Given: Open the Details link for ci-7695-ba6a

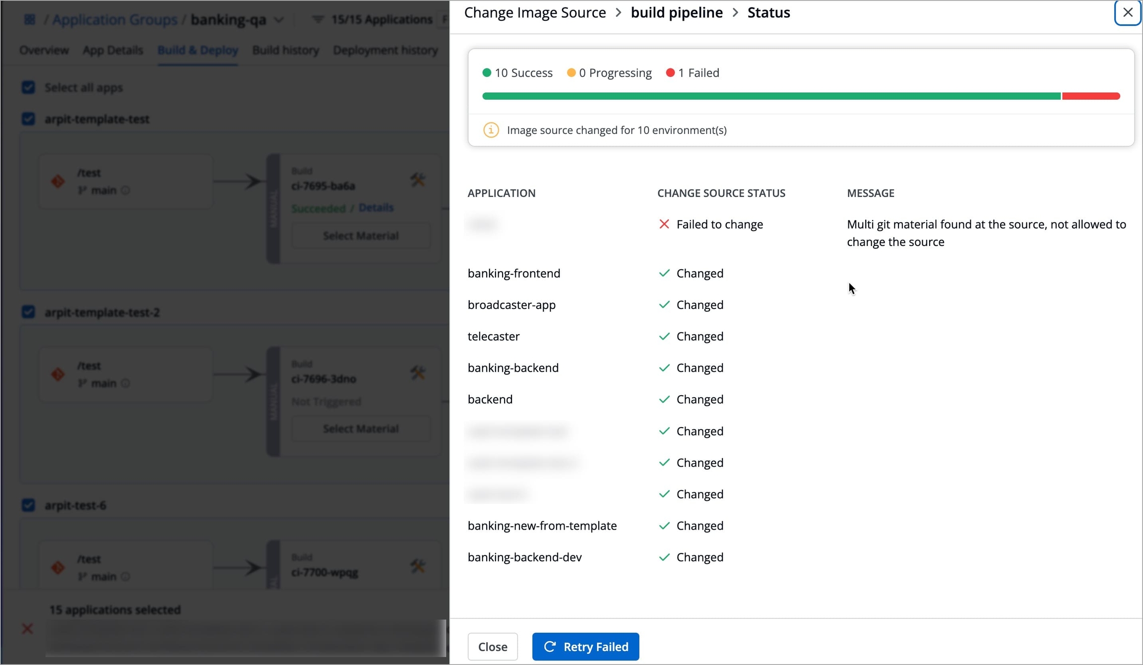Looking at the screenshot, I should click(x=376, y=207).
